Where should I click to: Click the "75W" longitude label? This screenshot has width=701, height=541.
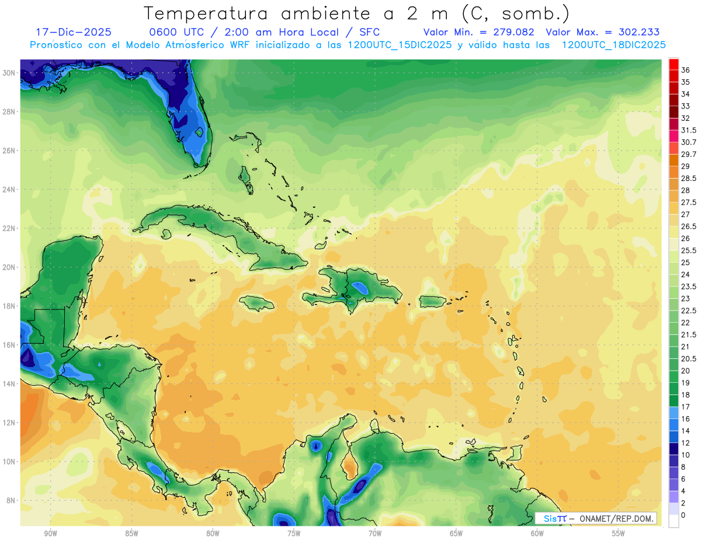[294, 534]
